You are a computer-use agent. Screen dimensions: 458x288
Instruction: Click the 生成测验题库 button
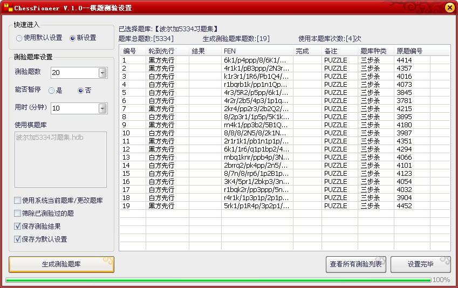pyautogui.click(x=61, y=264)
